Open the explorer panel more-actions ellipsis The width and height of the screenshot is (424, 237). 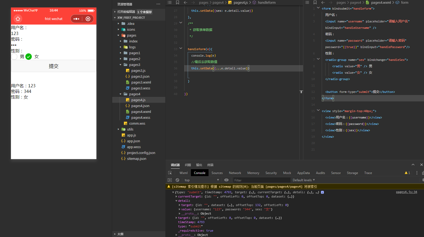click(158, 4)
